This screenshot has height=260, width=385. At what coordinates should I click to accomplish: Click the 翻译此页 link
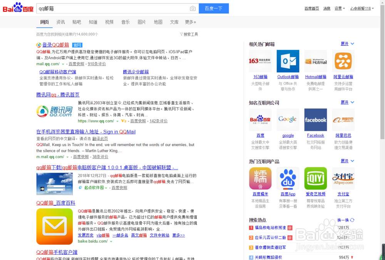coord(100,138)
